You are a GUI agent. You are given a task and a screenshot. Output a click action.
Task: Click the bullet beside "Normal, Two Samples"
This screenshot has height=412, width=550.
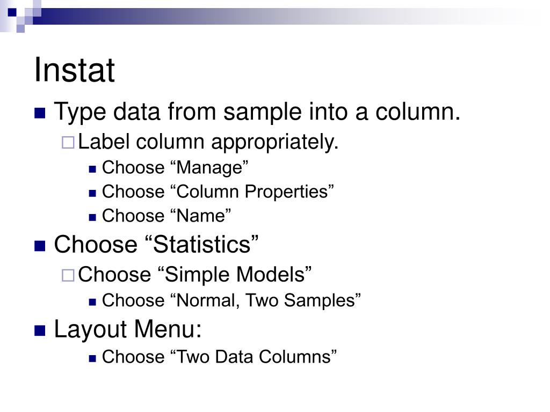click(92, 302)
